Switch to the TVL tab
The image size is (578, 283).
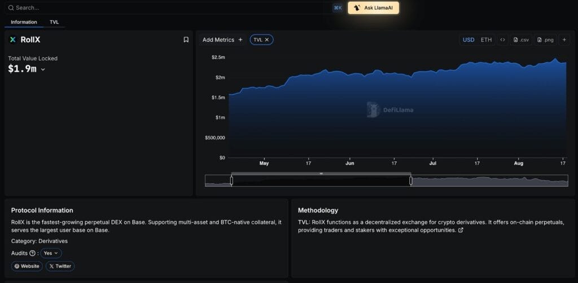click(x=54, y=22)
